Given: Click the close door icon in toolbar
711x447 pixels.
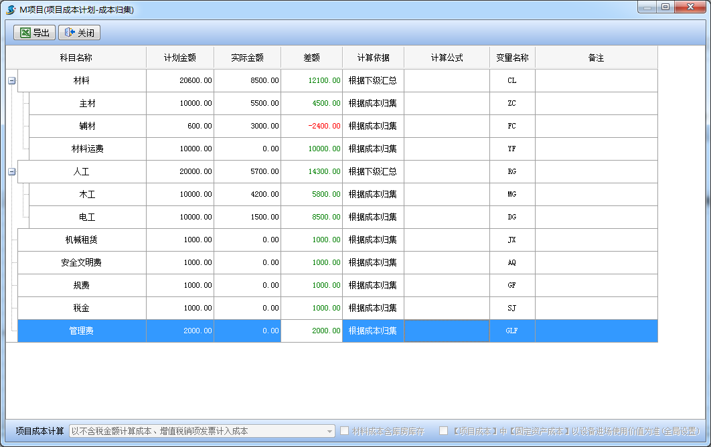Looking at the screenshot, I should 69,33.
